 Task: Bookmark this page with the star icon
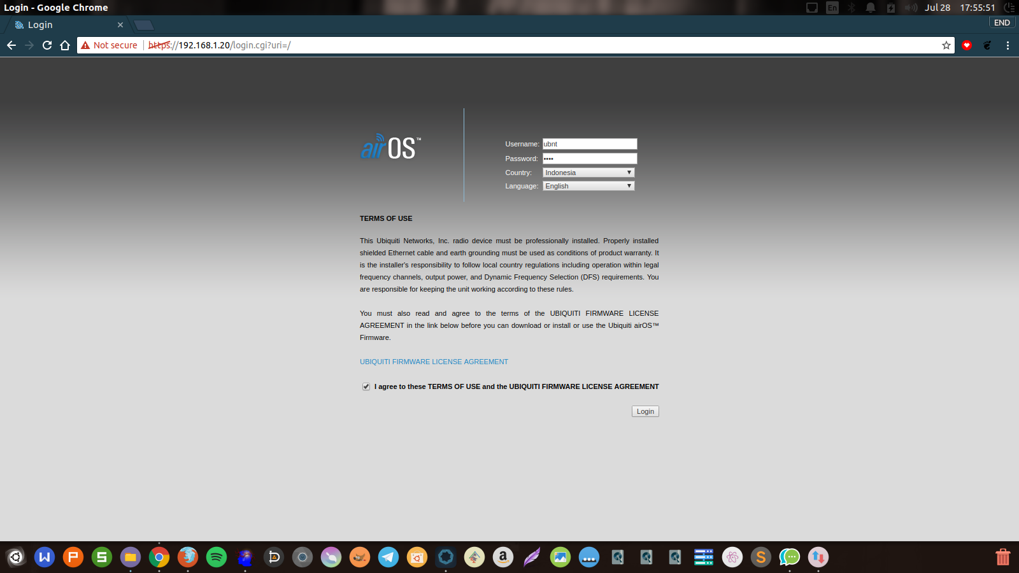tap(946, 45)
